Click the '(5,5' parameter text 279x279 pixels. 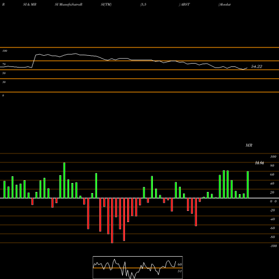[143, 4]
